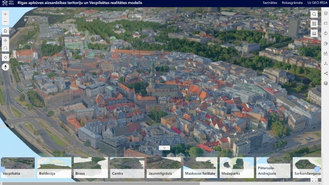Open the Rokasgrāmata link
Image resolution: width=329 pixels, height=185 pixels.
click(x=292, y=3)
